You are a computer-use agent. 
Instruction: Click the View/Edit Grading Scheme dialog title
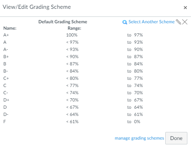coord(37,7)
